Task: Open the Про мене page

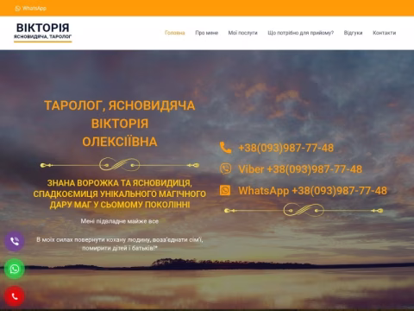Action: click(x=207, y=33)
